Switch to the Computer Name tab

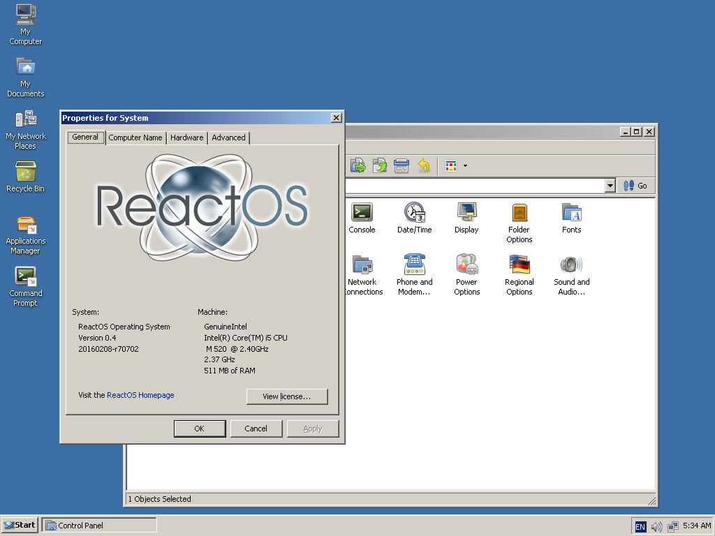135,137
